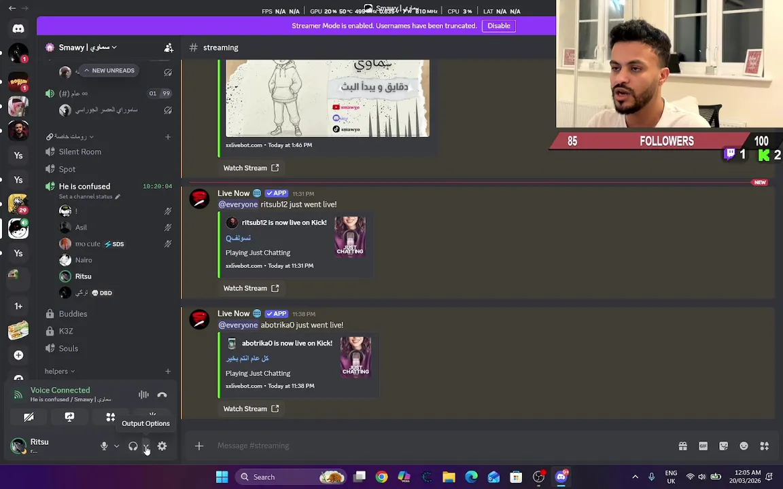Open File Explorer from the taskbar
The width and height of the screenshot is (783, 489).
449,477
